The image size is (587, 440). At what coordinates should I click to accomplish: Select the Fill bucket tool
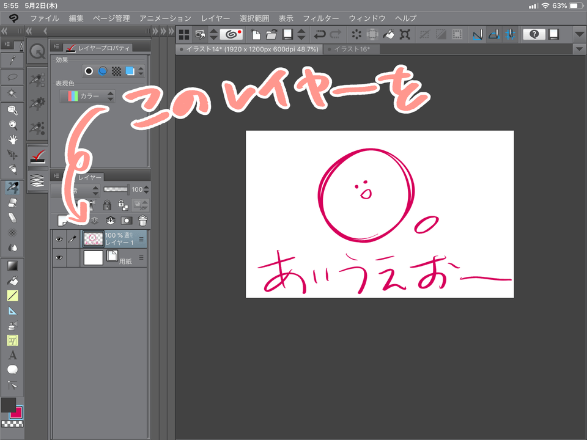[12, 281]
